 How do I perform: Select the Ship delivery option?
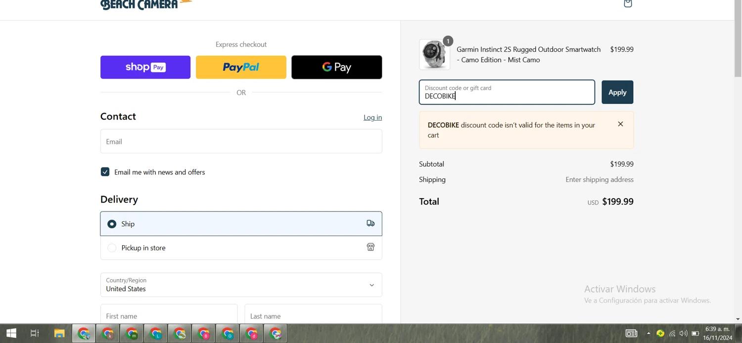[241, 224]
